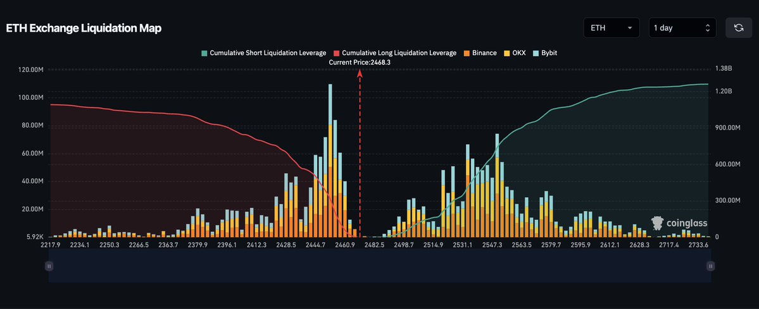Click the 900.00M right axis label
Screen dimensions: 759x309
(727, 128)
